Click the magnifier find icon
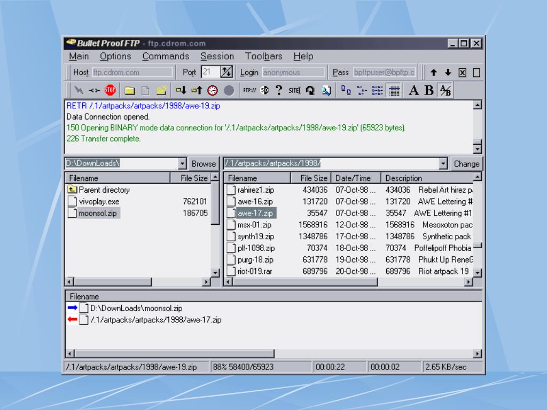This screenshot has height=410, width=547. pos(326,91)
